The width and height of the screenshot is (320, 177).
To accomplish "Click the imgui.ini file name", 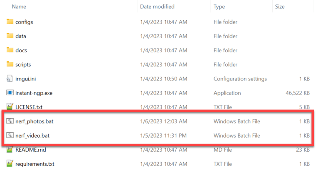I will [x=26, y=79].
